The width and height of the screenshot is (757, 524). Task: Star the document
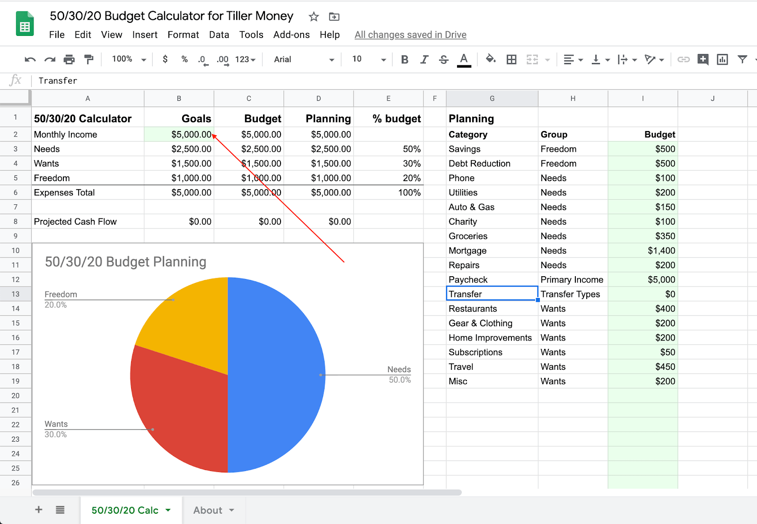tap(314, 17)
